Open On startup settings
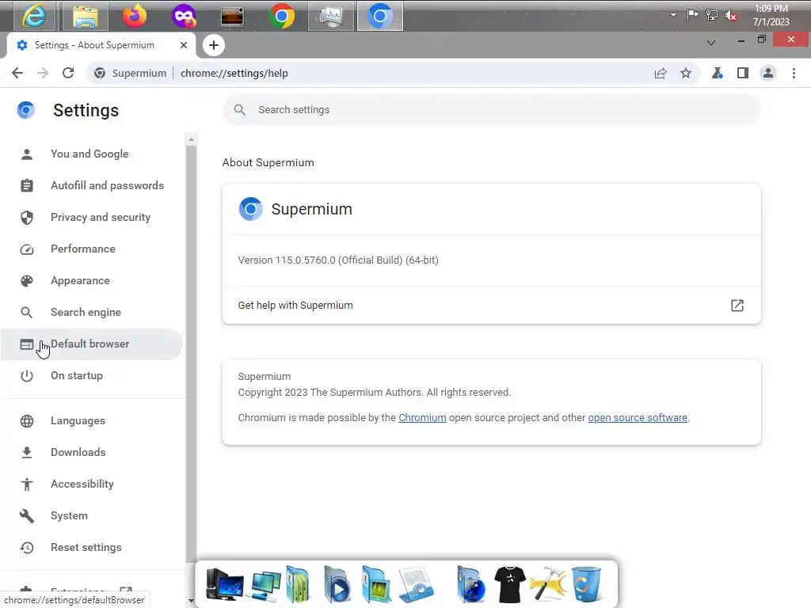 click(92, 375)
